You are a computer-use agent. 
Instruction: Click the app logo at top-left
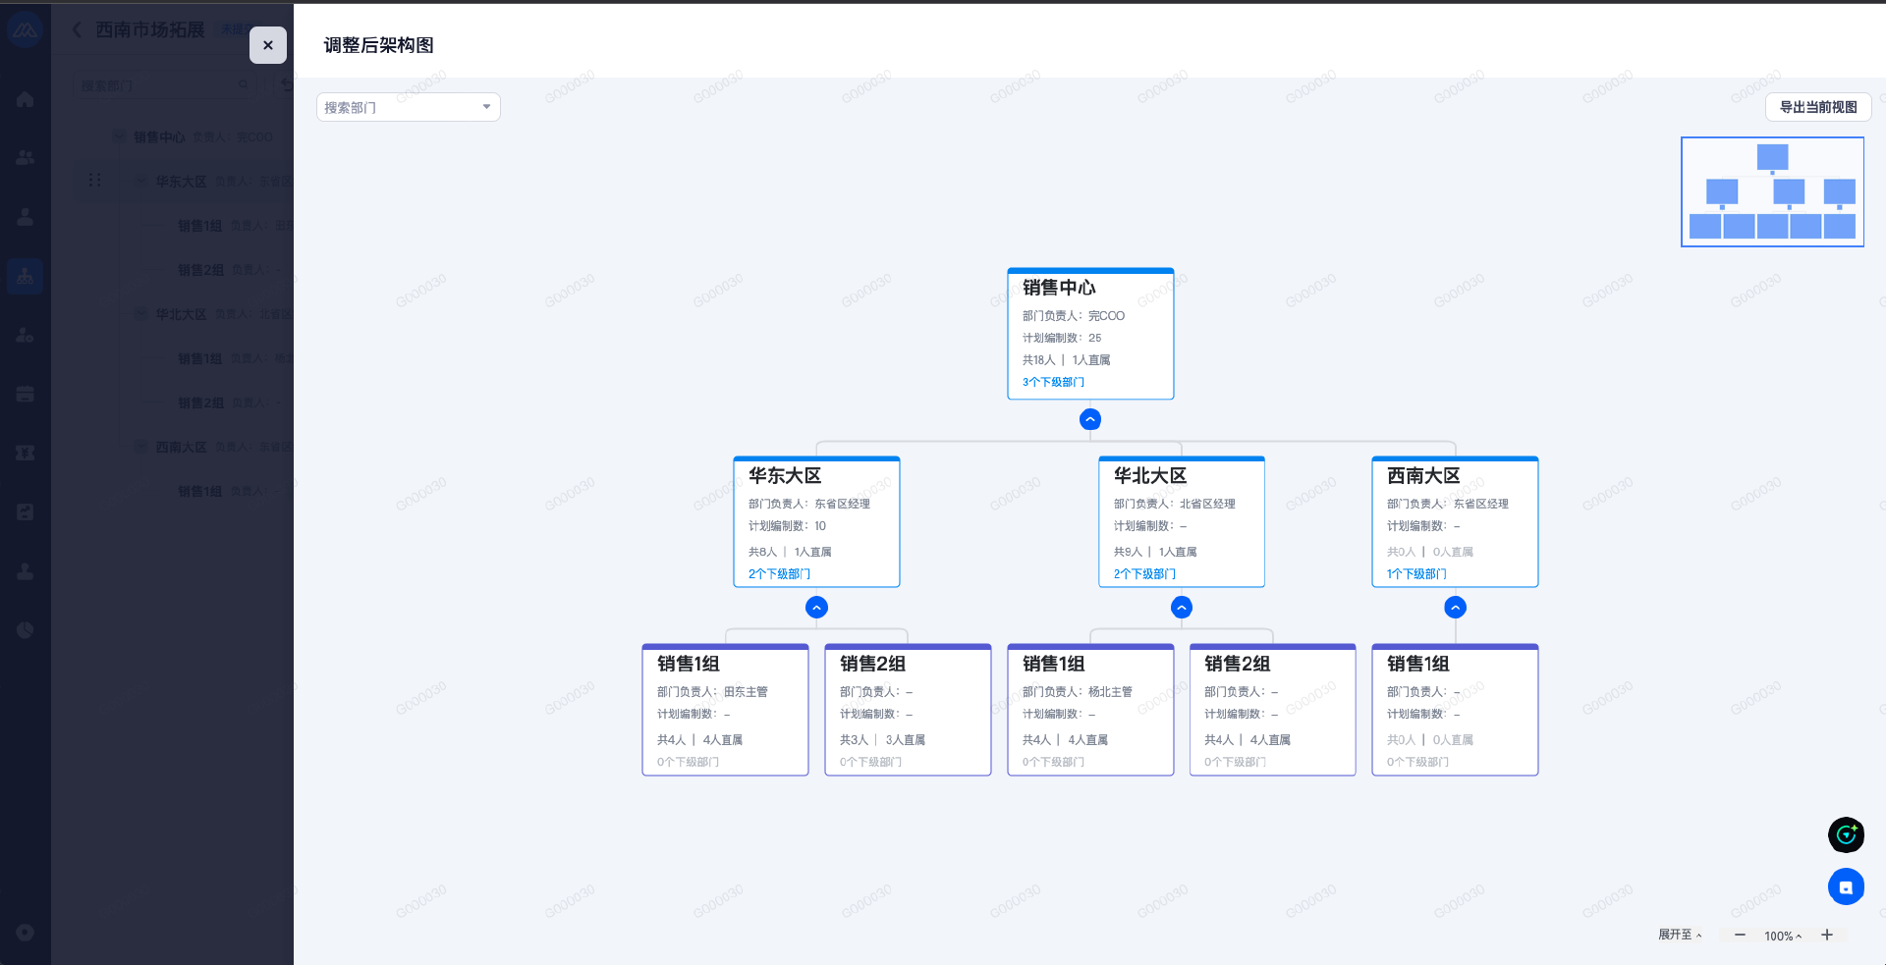[x=26, y=29]
